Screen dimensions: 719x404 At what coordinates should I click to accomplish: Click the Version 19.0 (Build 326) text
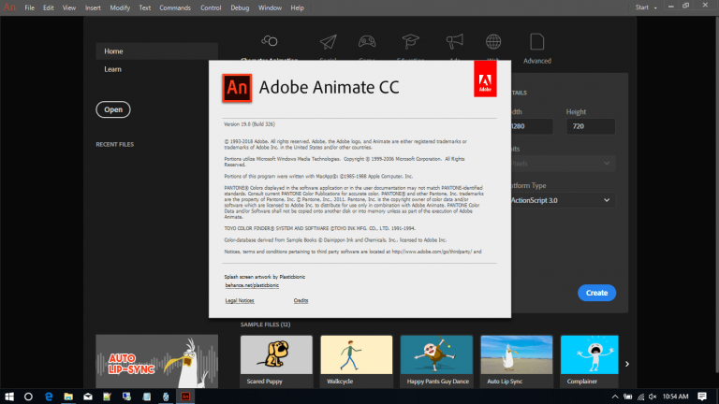click(249, 124)
